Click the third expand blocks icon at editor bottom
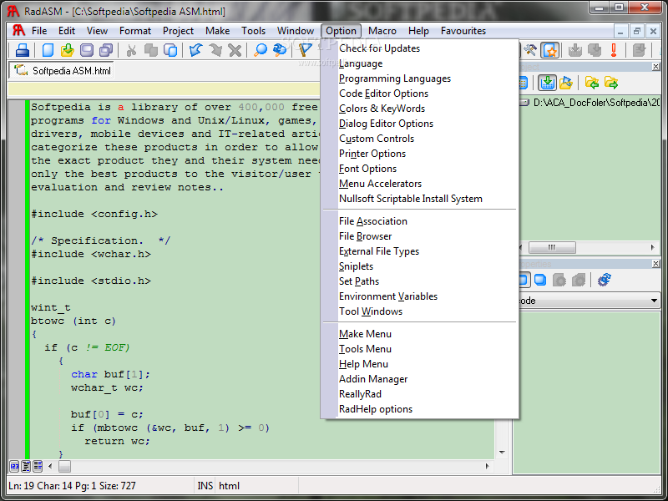The image size is (668, 501). [38, 466]
